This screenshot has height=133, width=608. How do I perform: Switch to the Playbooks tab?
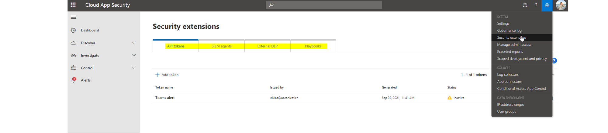click(313, 46)
